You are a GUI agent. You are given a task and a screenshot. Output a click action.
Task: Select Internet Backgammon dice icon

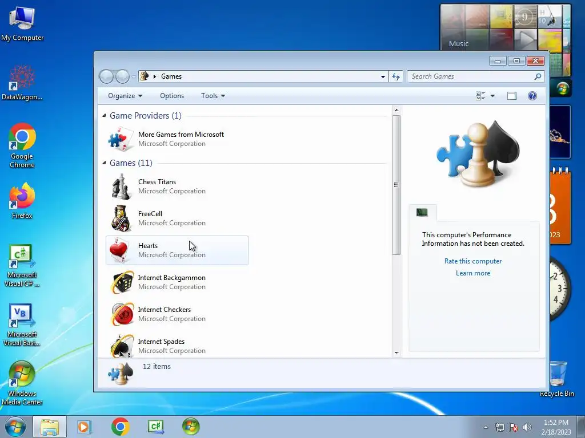[x=122, y=282]
